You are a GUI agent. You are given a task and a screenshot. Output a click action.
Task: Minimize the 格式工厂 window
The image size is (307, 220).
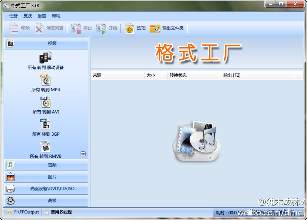[x=271, y=4]
